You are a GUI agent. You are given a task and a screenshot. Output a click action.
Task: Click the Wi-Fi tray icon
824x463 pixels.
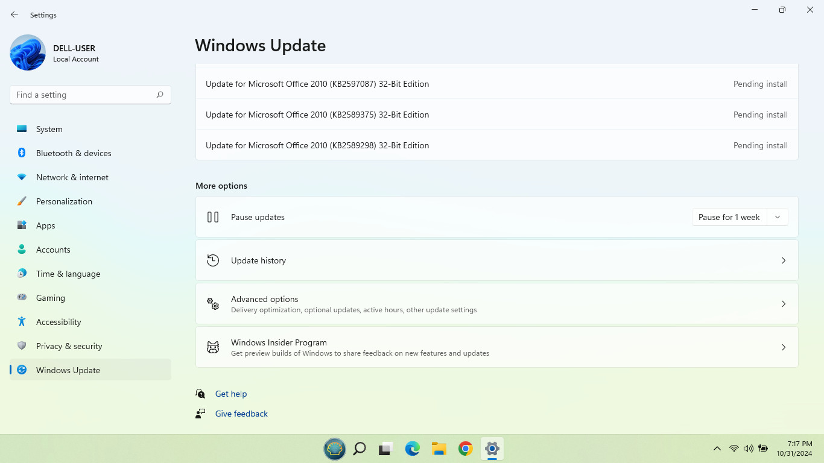pyautogui.click(x=734, y=449)
